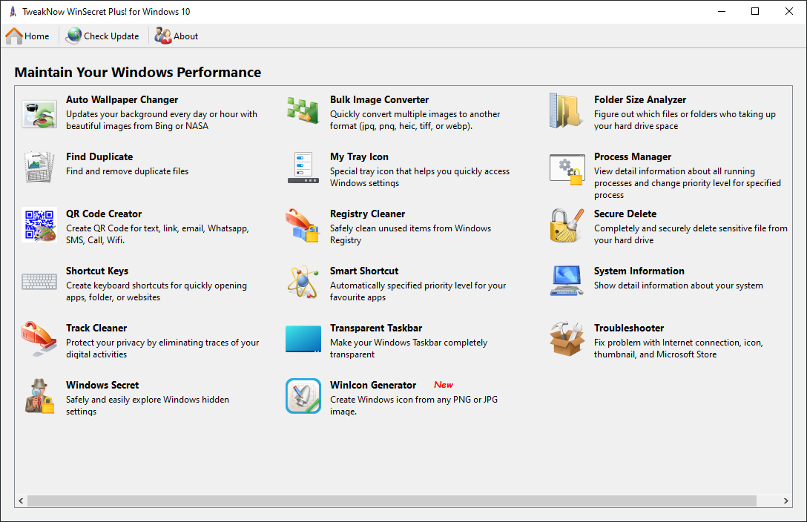Open the Troubleshooter toolbox icon

tap(567, 340)
